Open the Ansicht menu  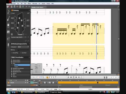(x=43, y=4)
